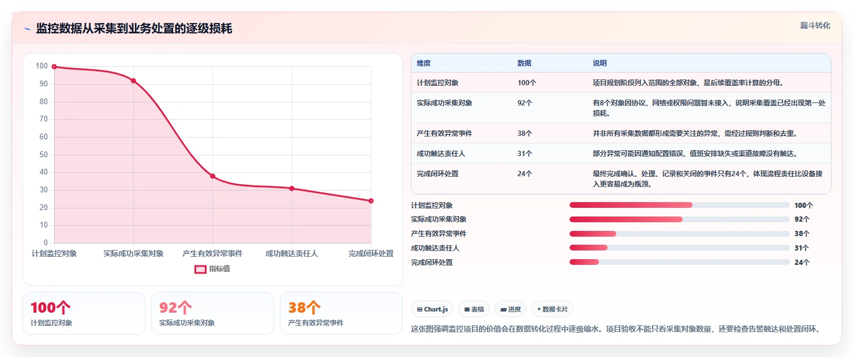
Task: Click the y-axis label 50
Action: 43,155
